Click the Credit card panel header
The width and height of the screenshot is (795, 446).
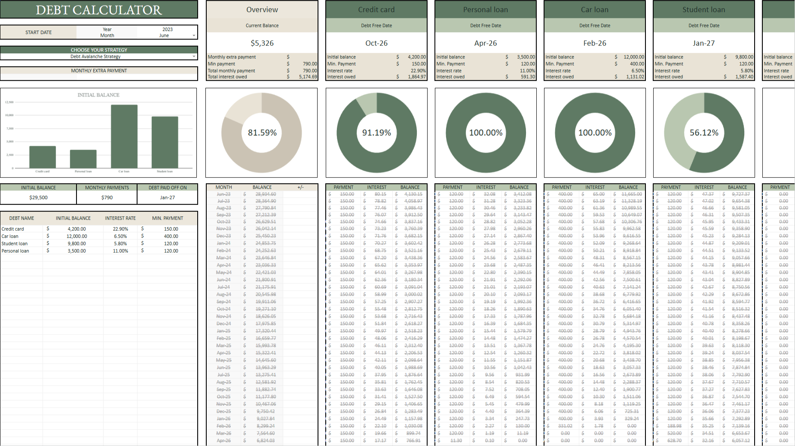[x=376, y=9]
